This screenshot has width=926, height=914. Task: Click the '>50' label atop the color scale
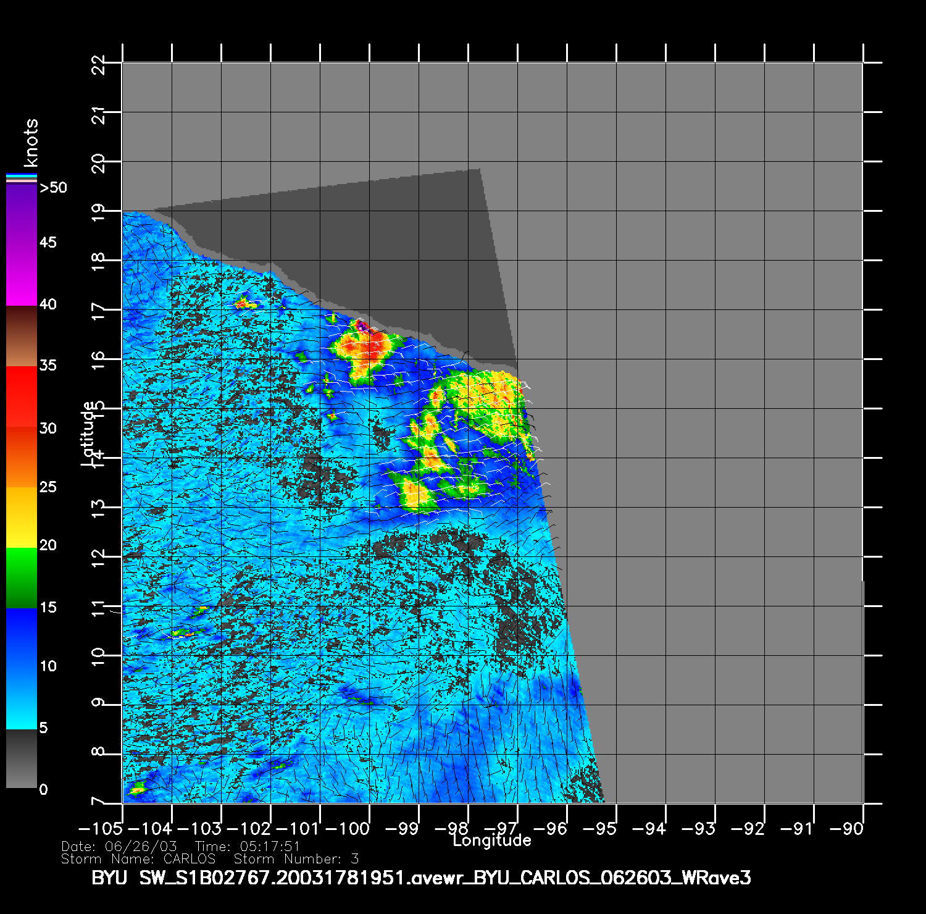pyautogui.click(x=53, y=188)
